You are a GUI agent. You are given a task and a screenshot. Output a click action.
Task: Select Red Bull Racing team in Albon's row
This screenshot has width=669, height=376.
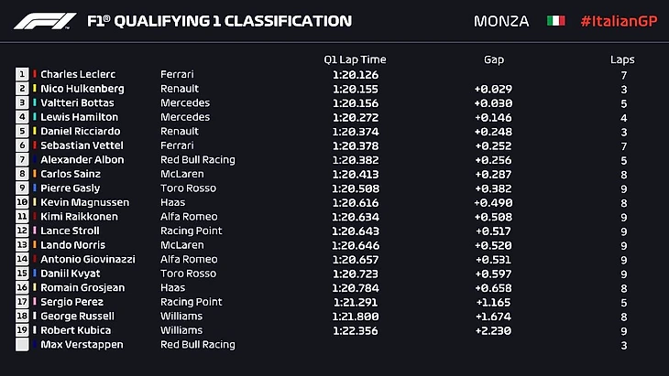pyautogui.click(x=197, y=159)
